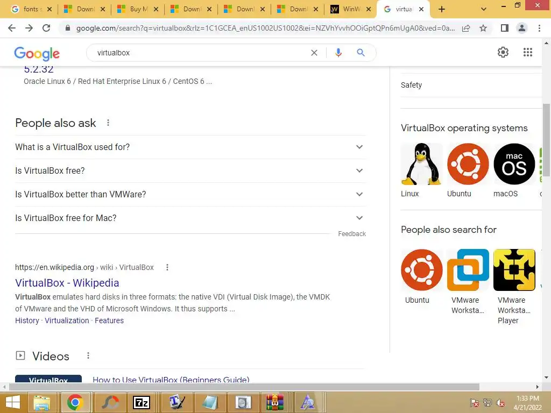
Task: Open Google quick settings gear
Action: 503,52
